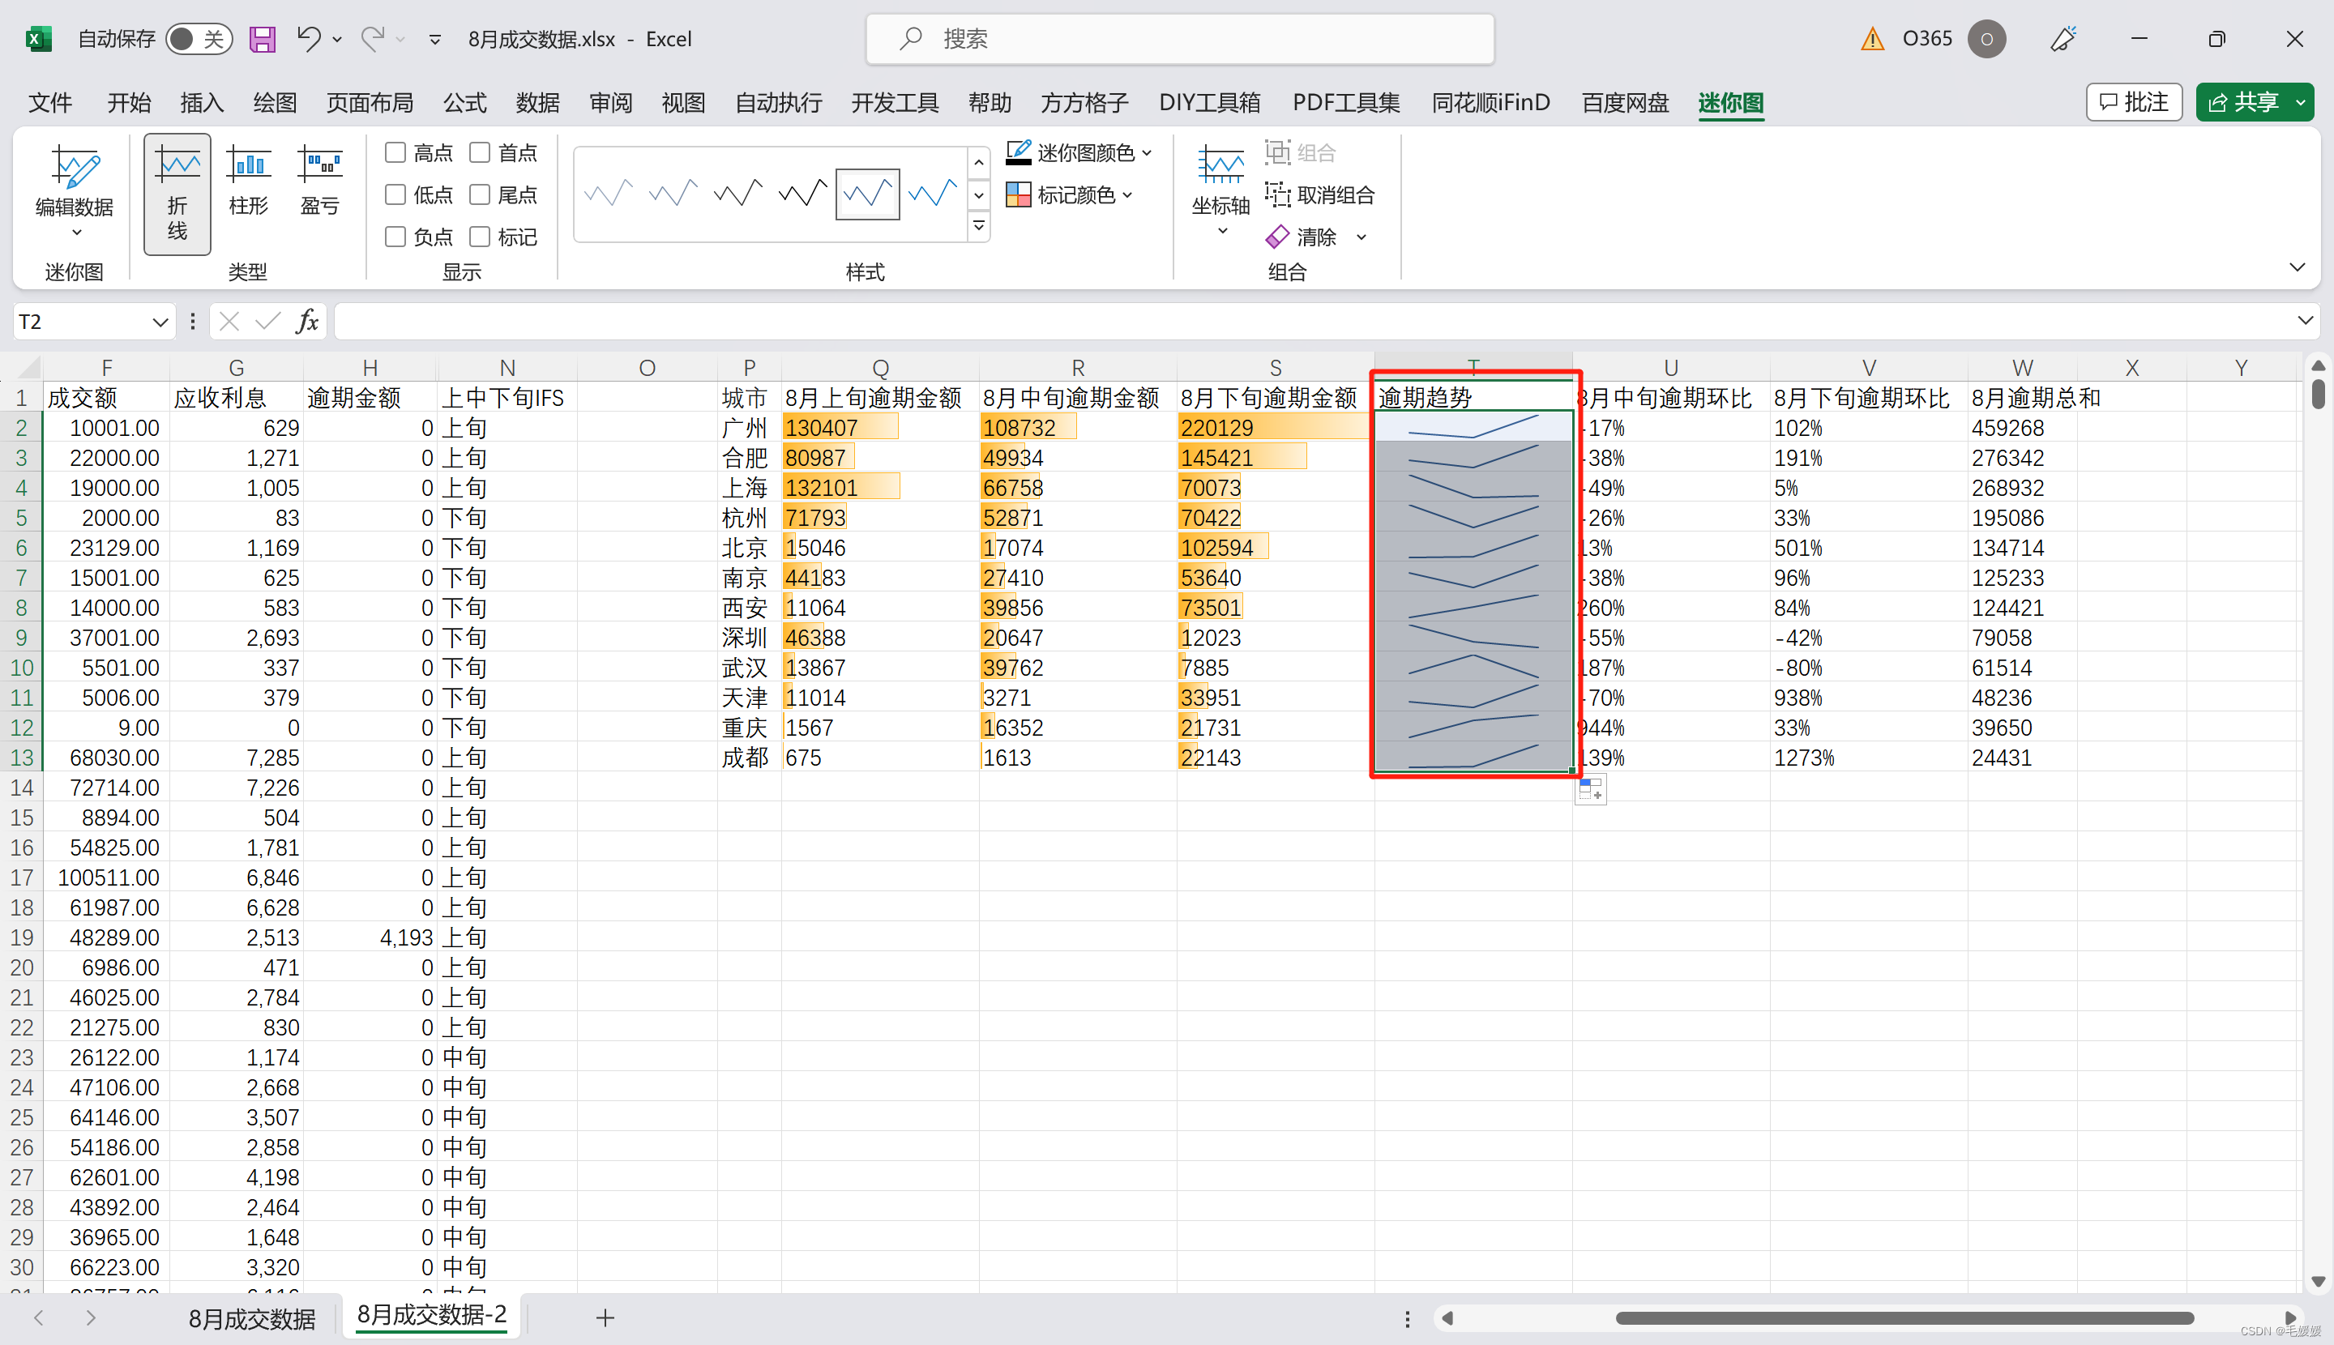This screenshot has width=2334, height=1345.
Task: Enable the High Point checkbox
Action: tap(395, 152)
